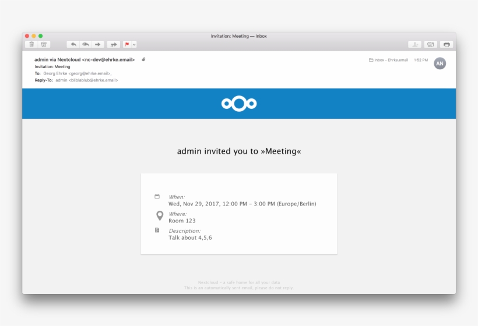Click the calendar icon beside When

pyautogui.click(x=157, y=197)
